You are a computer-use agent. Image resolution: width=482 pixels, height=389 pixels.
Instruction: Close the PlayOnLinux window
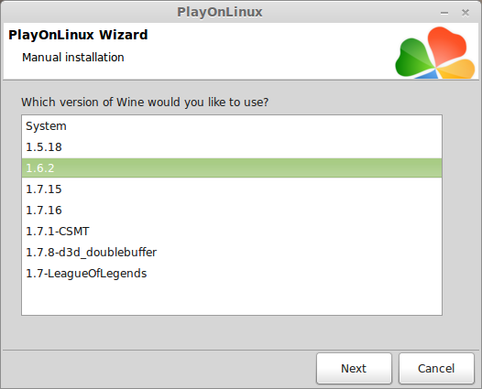pyautogui.click(x=466, y=13)
